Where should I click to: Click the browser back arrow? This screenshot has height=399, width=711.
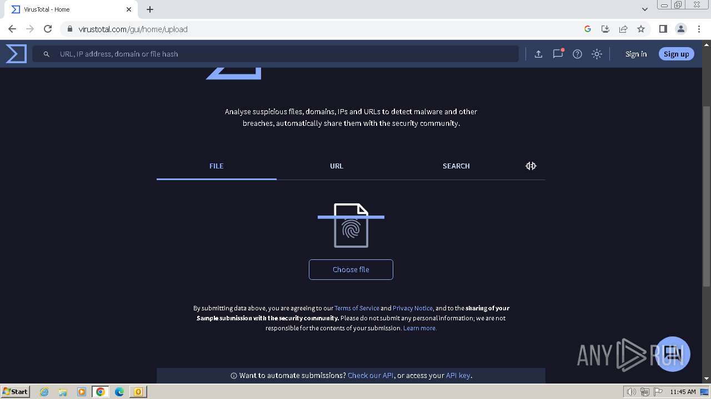click(x=12, y=29)
